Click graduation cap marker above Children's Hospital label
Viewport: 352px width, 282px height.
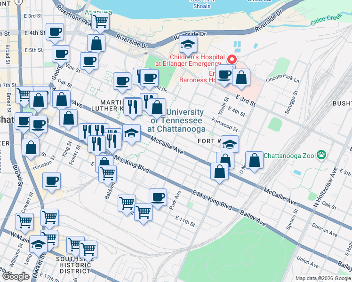pos(188,45)
